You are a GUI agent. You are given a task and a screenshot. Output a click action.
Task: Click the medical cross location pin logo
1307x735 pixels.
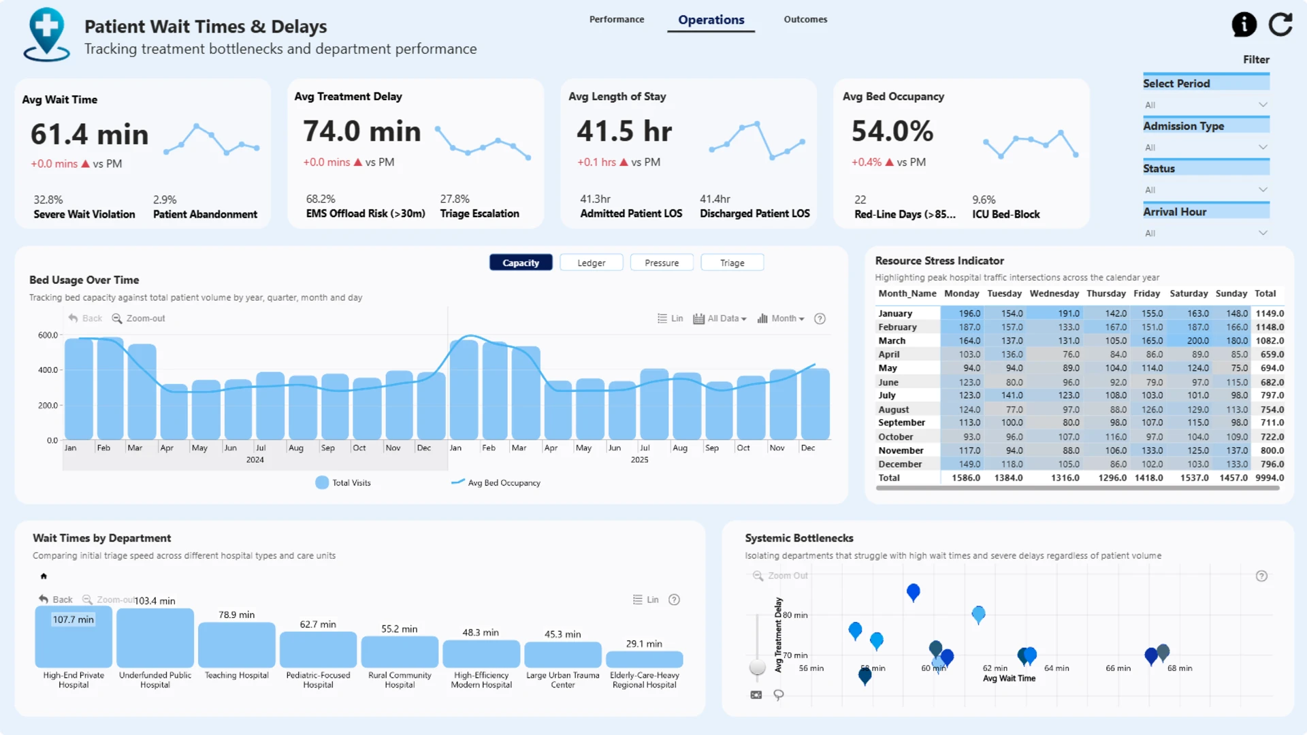46,35
